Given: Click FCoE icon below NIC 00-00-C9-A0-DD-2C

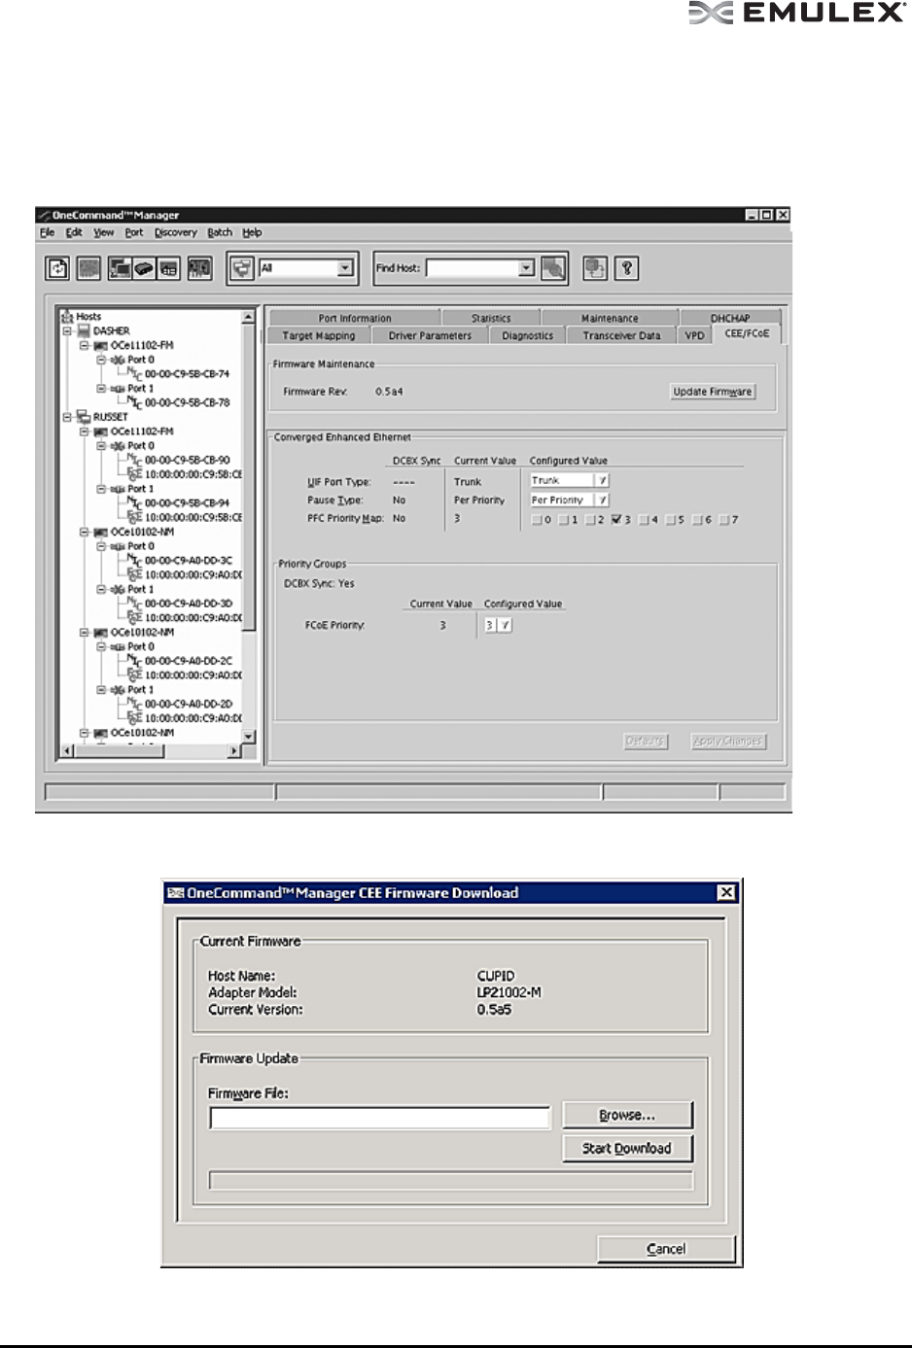Looking at the screenshot, I should (x=135, y=674).
